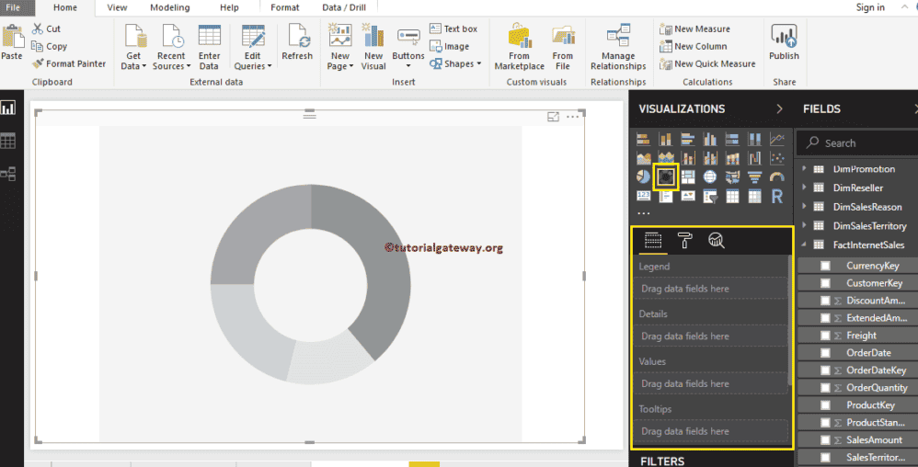Screen dimensions: 918x467
Task: Check the OrderDateKey field
Action: [825, 370]
